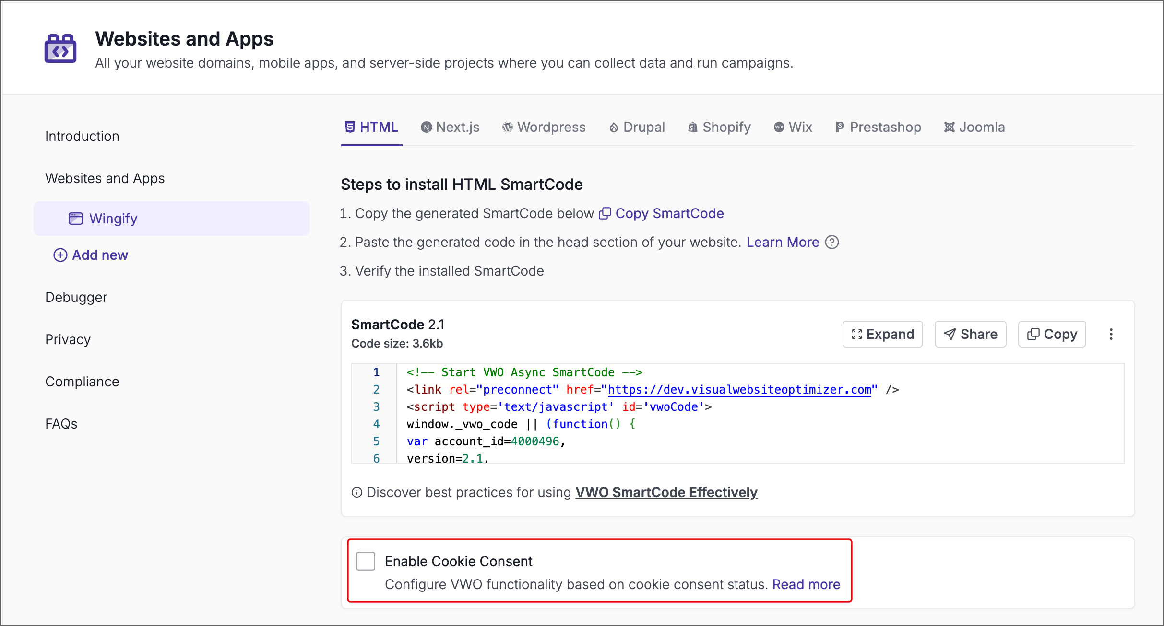
Task: Open the Compliance section
Action: pos(82,382)
